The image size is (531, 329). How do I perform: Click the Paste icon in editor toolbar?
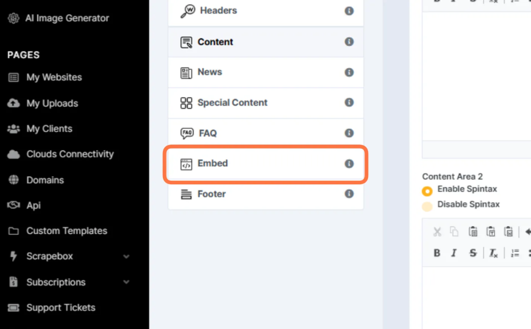point(473,232)
